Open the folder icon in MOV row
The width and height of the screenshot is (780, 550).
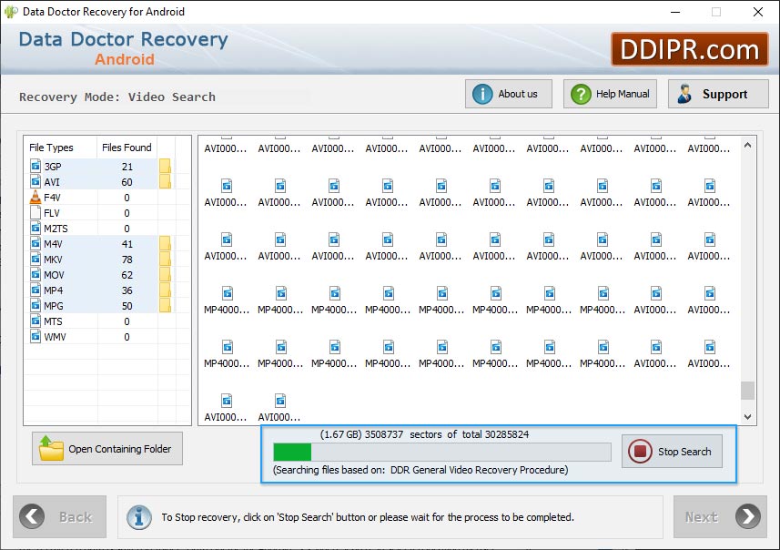click(165, 275)
